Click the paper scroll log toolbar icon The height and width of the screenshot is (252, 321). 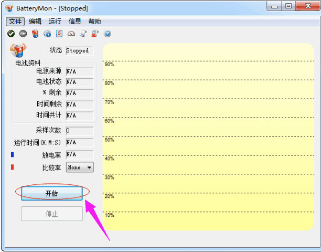[83, 34]
